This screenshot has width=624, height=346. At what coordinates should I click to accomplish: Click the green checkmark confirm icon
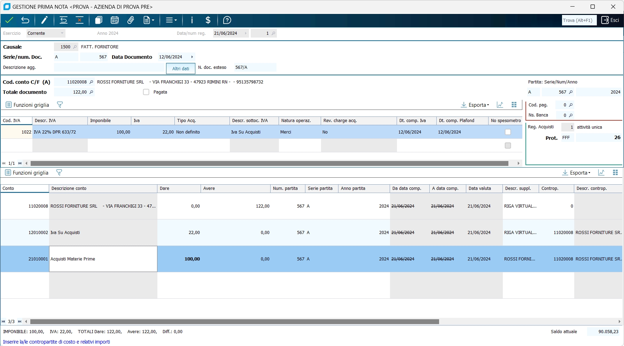pyautogui.click(x=9, y=20)
